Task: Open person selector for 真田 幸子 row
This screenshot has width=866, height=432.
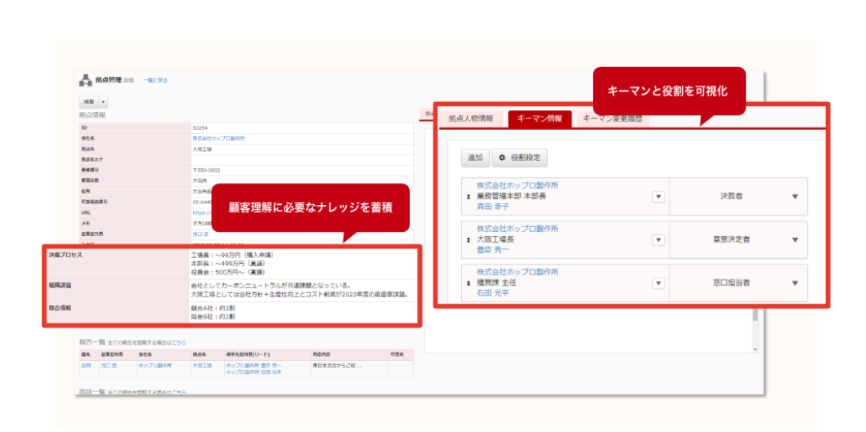Action: (657, 197)
